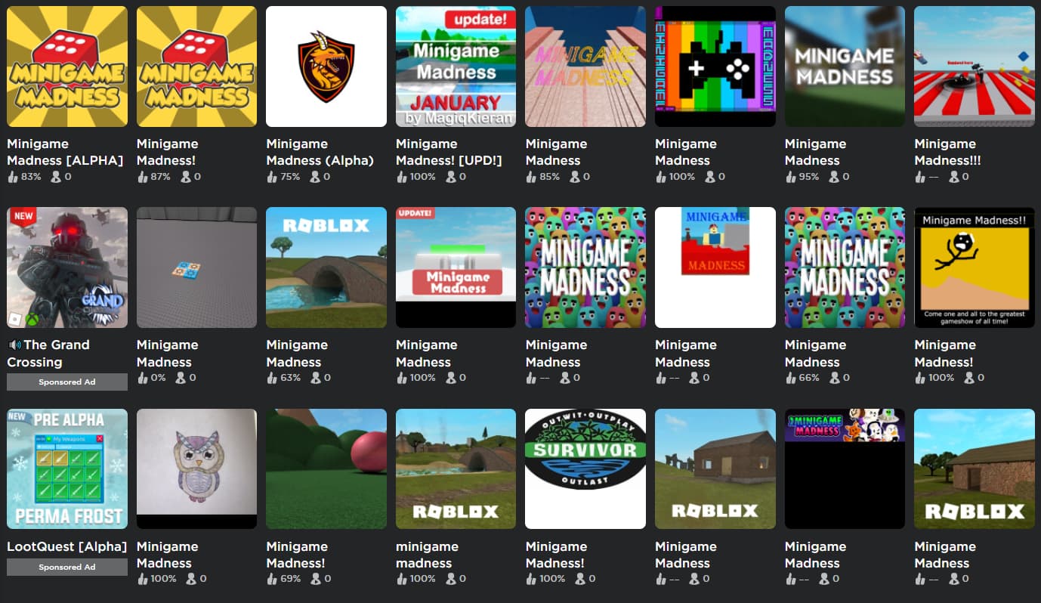Image resolution: width=1041 pixels, height=603 pixels.
Task: Open the Minigame Madness (Alpha) title link
Action: 320,152
